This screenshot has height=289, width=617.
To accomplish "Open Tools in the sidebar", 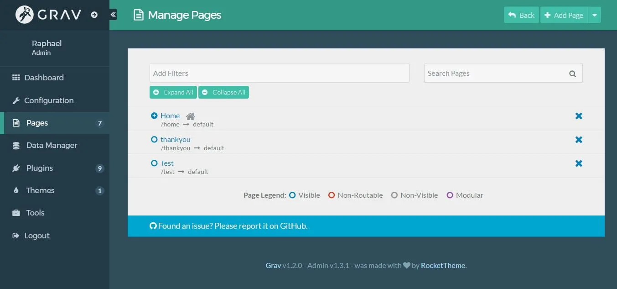I will coord(55,213).
